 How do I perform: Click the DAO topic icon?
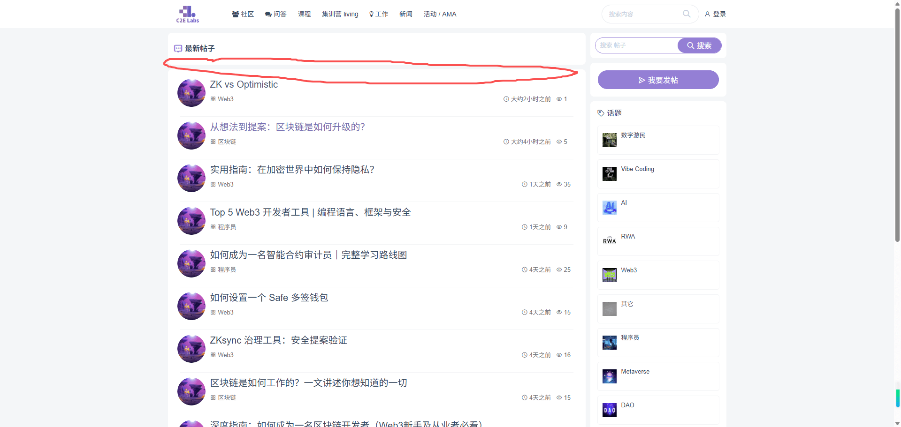pyautogui.click(x=609, y=410)
